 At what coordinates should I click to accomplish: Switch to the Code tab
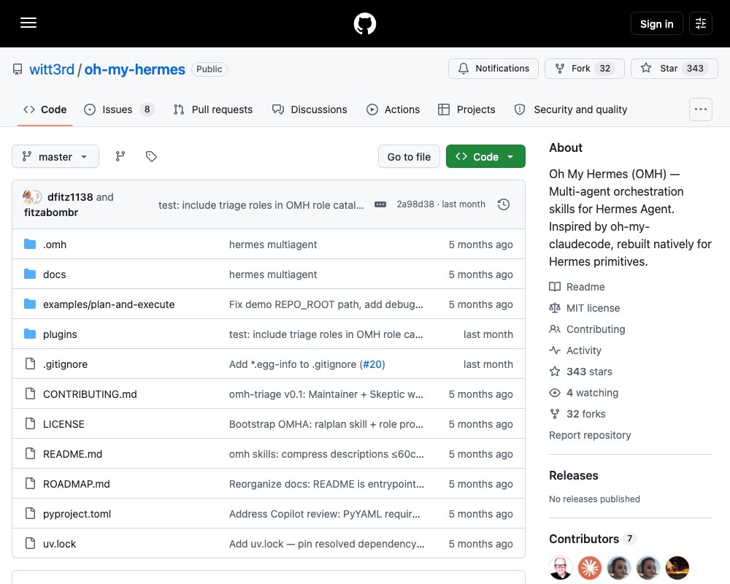(x=45, y=109)
